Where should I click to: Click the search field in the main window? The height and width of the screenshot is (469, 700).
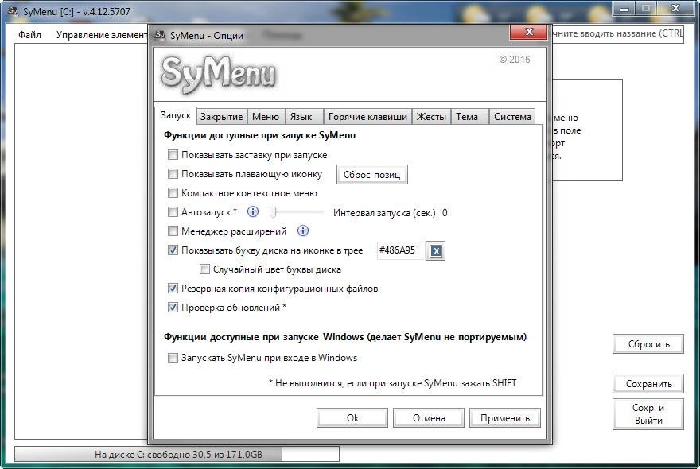click(618, 34)
